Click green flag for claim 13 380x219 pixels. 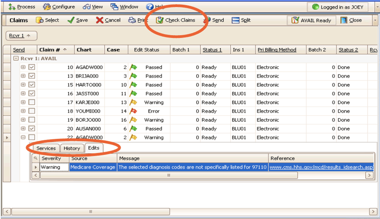pyautogui.click(x=133, y=76)
